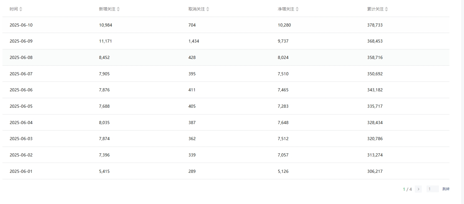Viewport: 464px width, 204px height.
Task: Click the sort arrows beside 新增关注
Action: click(x=118, y=9)
